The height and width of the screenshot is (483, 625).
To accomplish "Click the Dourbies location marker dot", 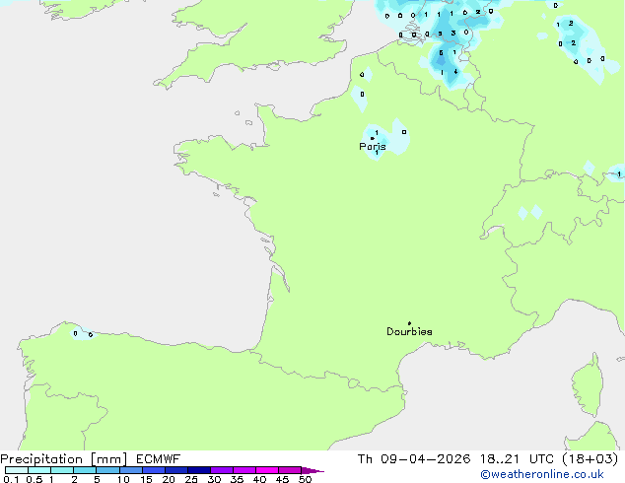I will (x=409, y=323).
